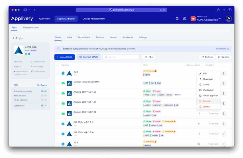Click the info icon in builds banner
Image resolution: width=243 pixels, height=158 pixels.
(x=59, y=49)
